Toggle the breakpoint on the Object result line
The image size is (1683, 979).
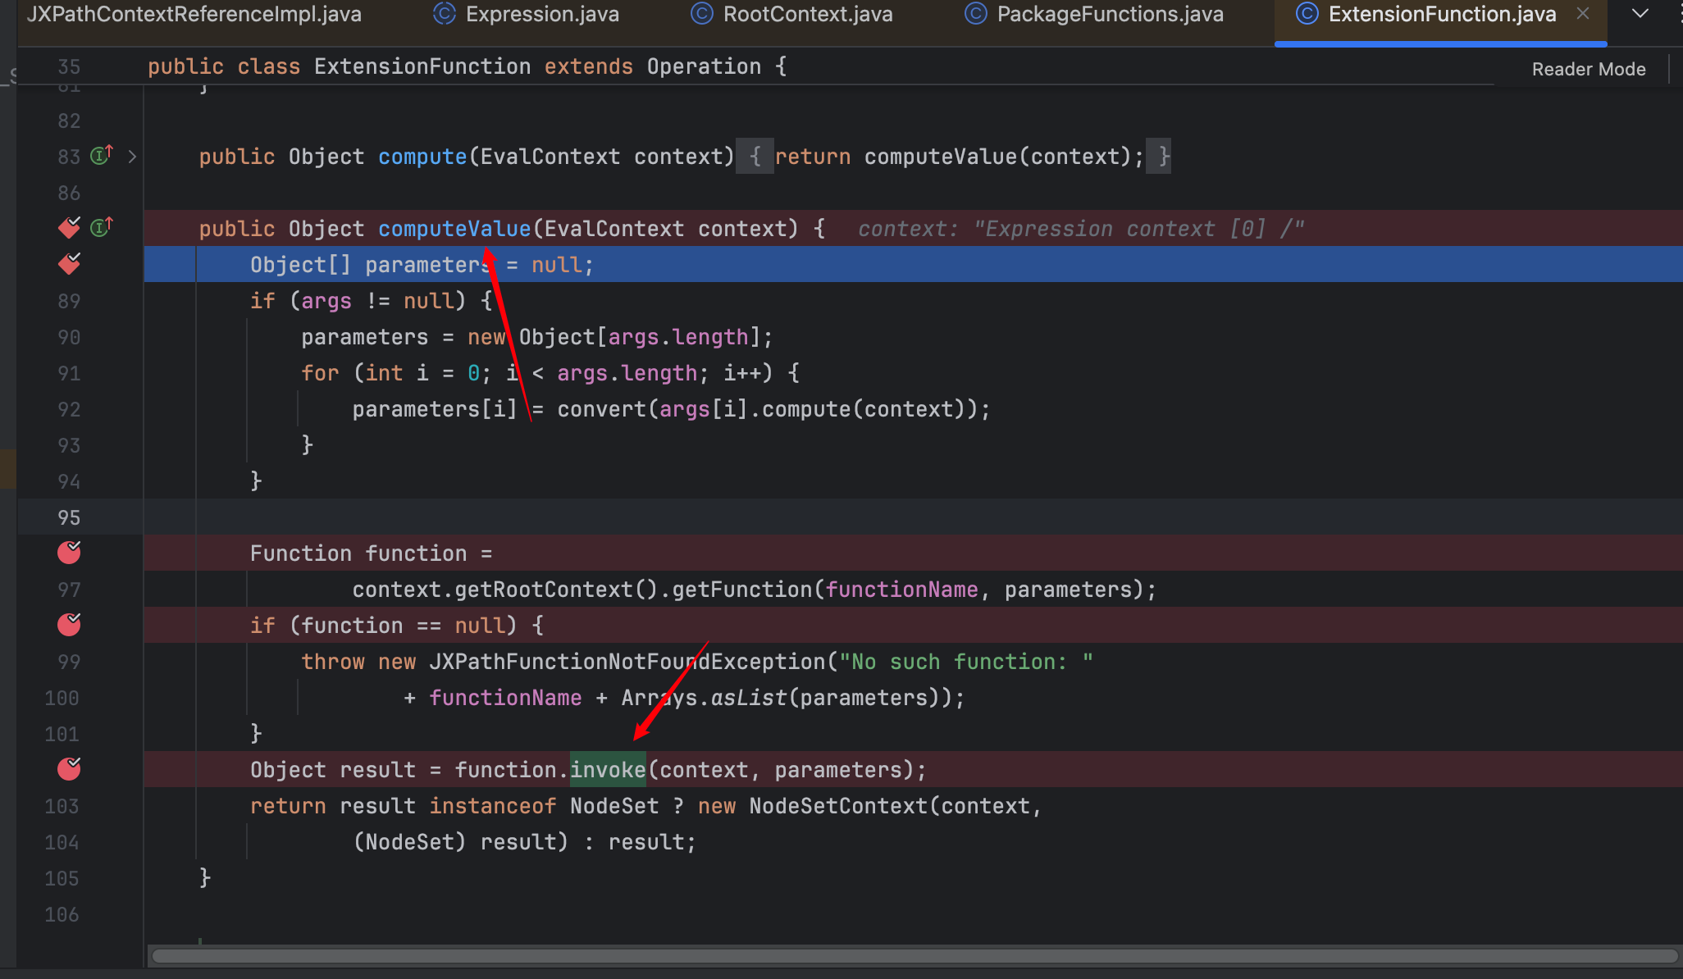[69, 769]
